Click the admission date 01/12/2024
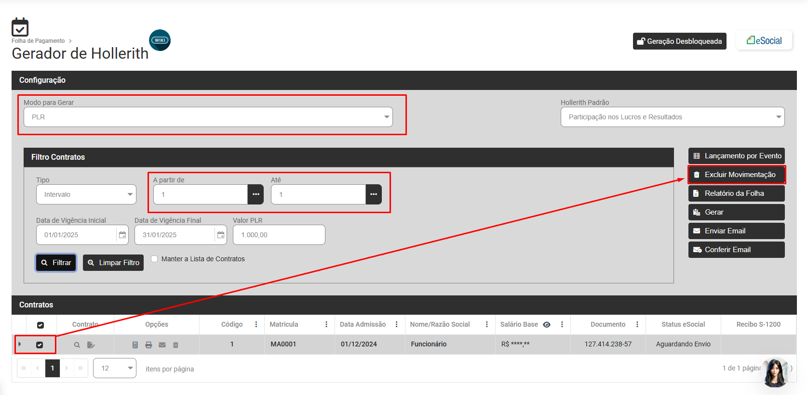 pos(359,344)
